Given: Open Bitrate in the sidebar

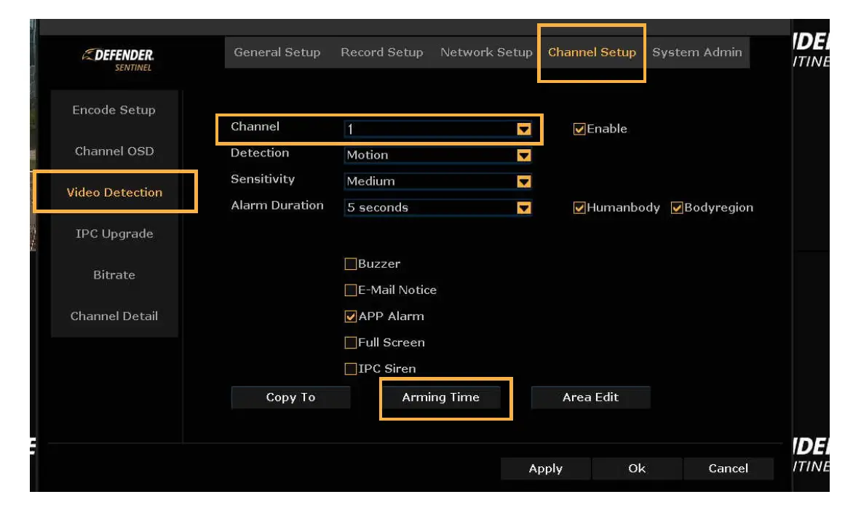Looking at the screenshot, I should 114,275.
